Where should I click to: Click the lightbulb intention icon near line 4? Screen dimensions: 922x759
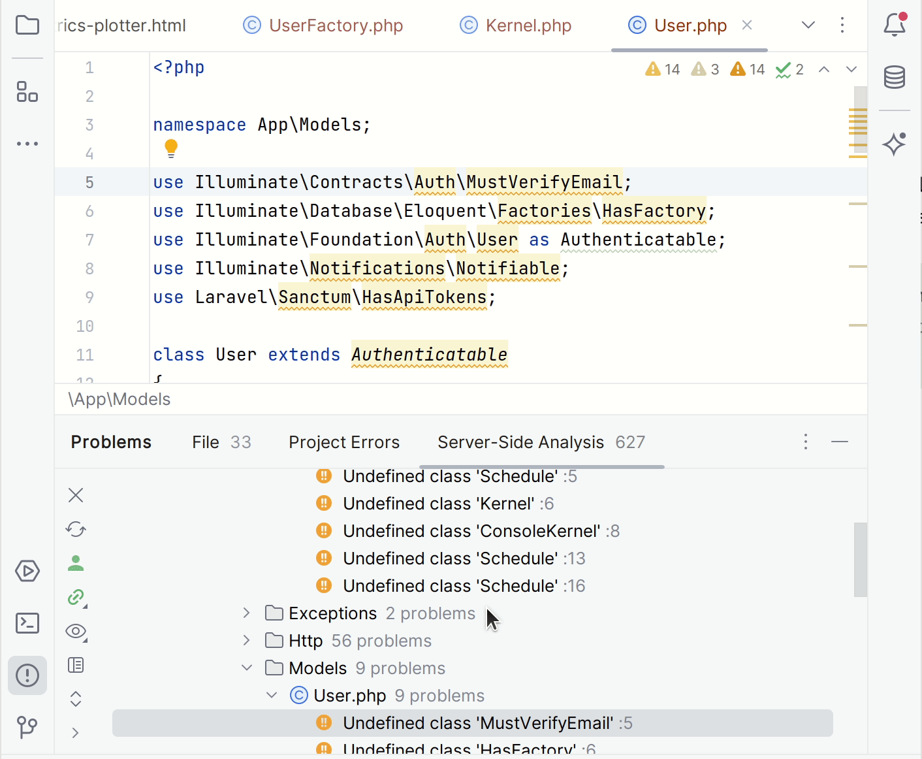(x=170, y=148)
